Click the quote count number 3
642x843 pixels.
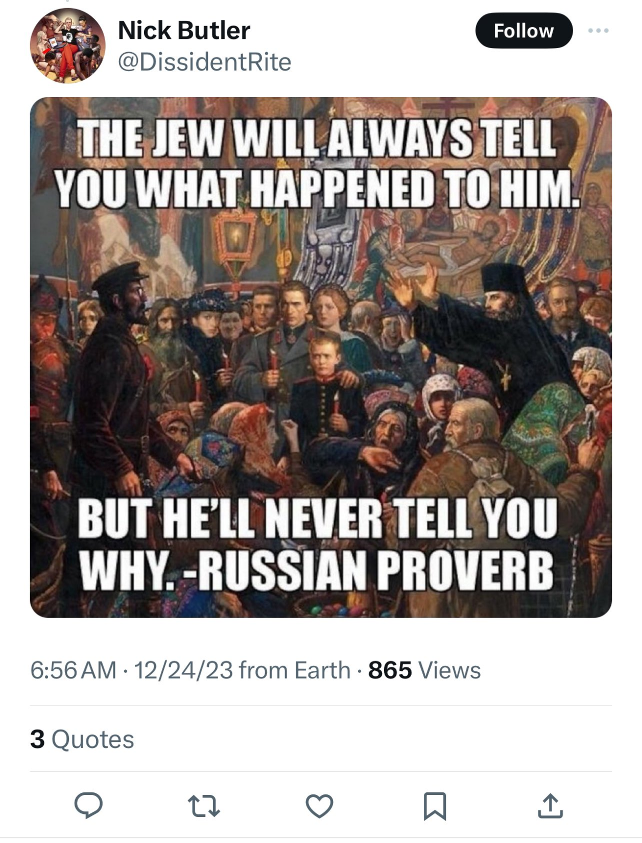[37, 739]
